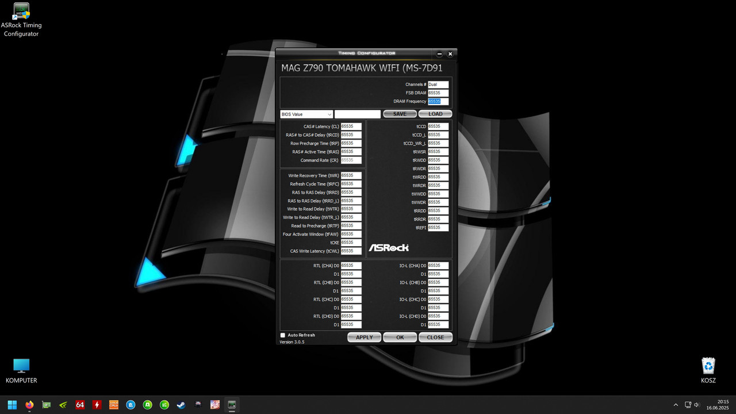Image resolution: width=736 pixels, height=414 pixels.
Task: Open AIDA64 from the taskbar
Action: (80, 405)
